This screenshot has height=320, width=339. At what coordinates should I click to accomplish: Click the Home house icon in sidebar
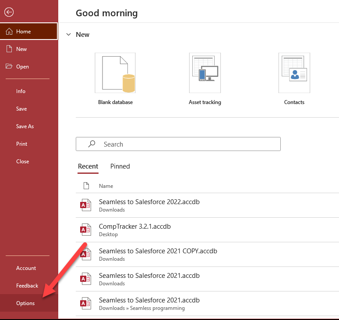pos(9,32)
